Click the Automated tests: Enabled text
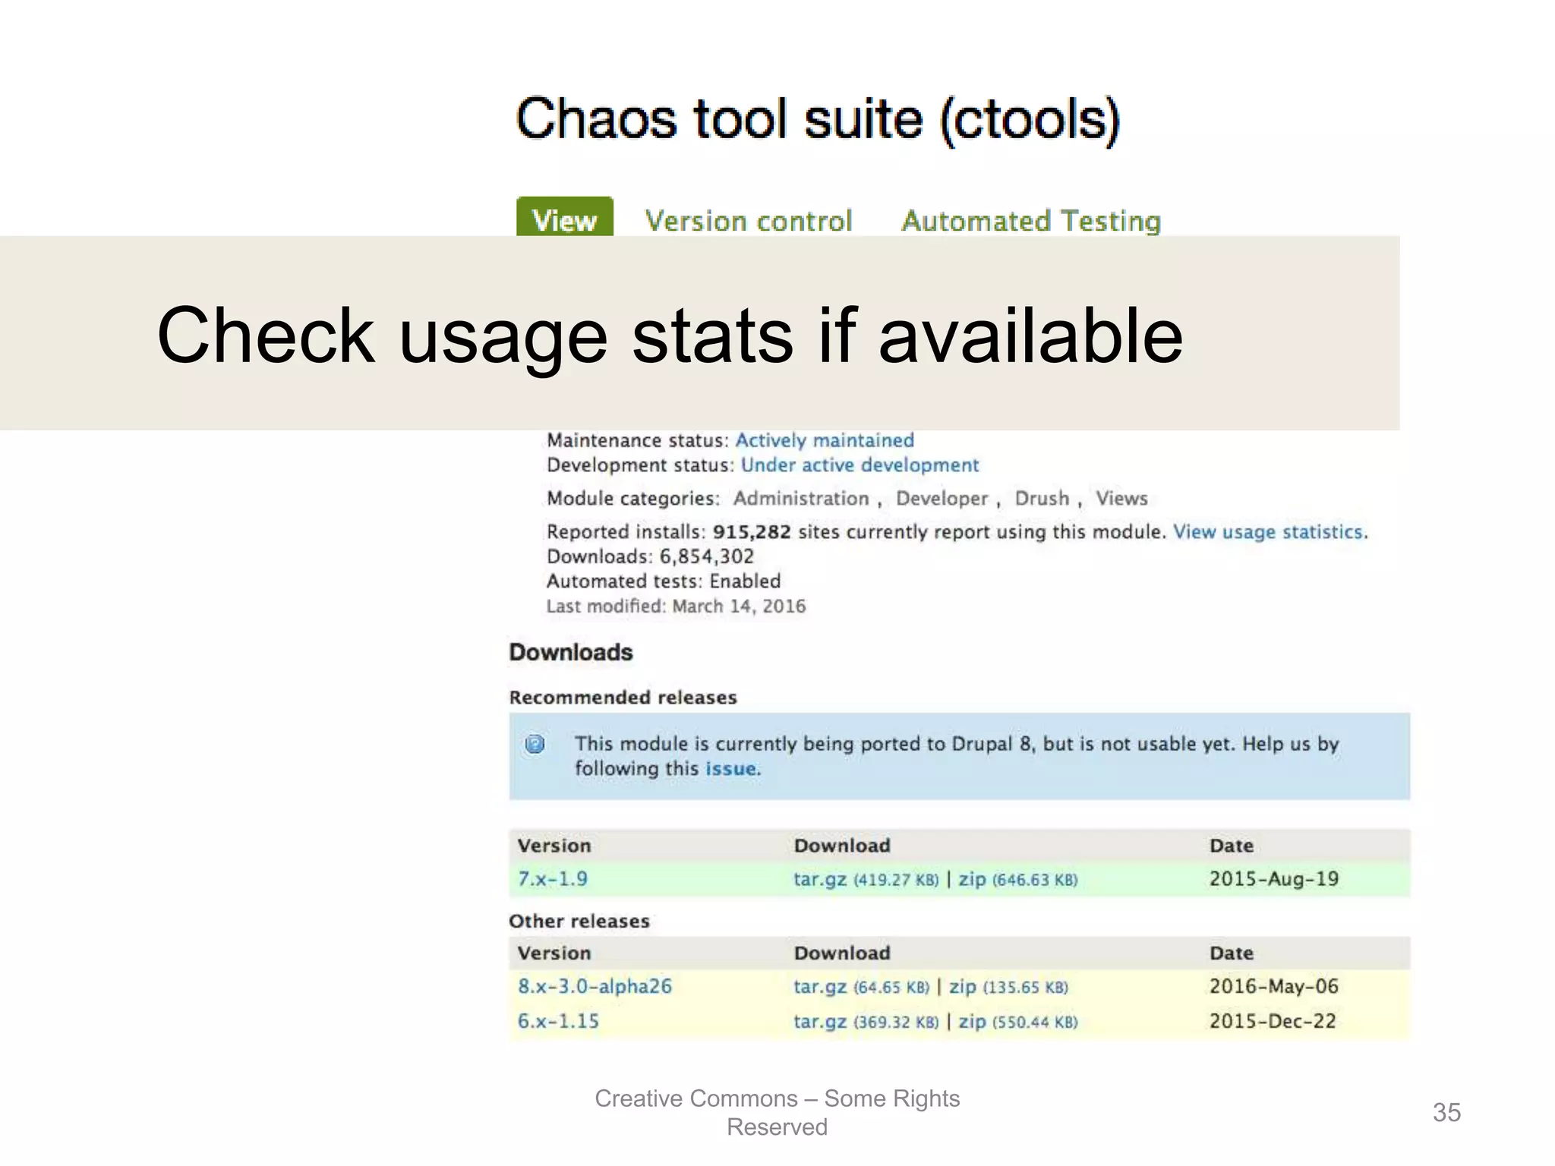The image size is (1555, 1166). [664, 581]
